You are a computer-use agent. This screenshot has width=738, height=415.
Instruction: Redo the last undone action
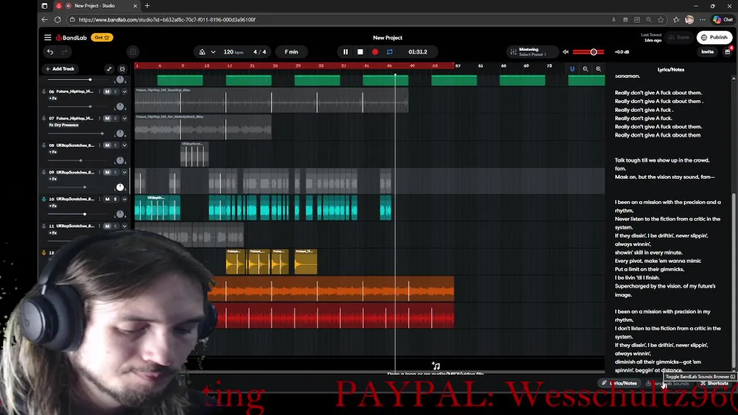click(65, 52)
